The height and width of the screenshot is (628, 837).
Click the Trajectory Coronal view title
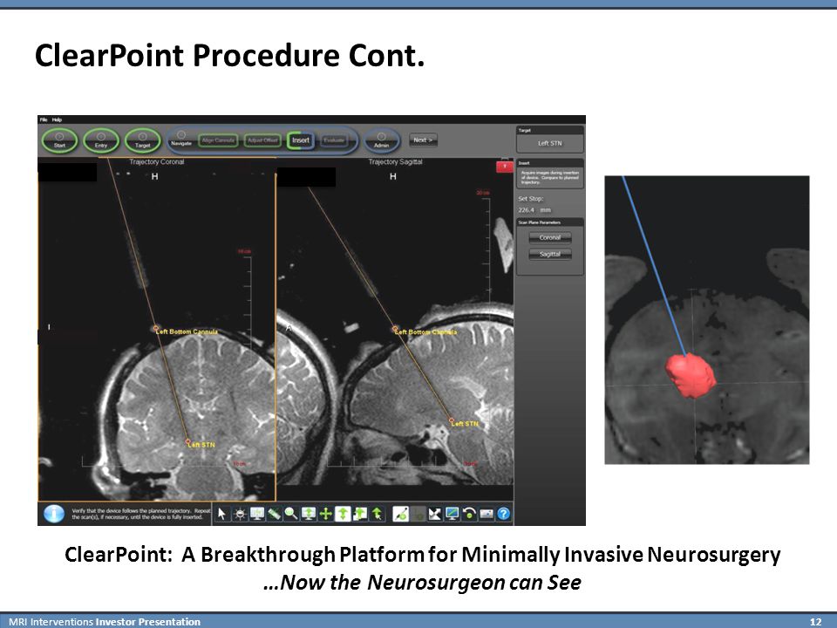(156, 162)
